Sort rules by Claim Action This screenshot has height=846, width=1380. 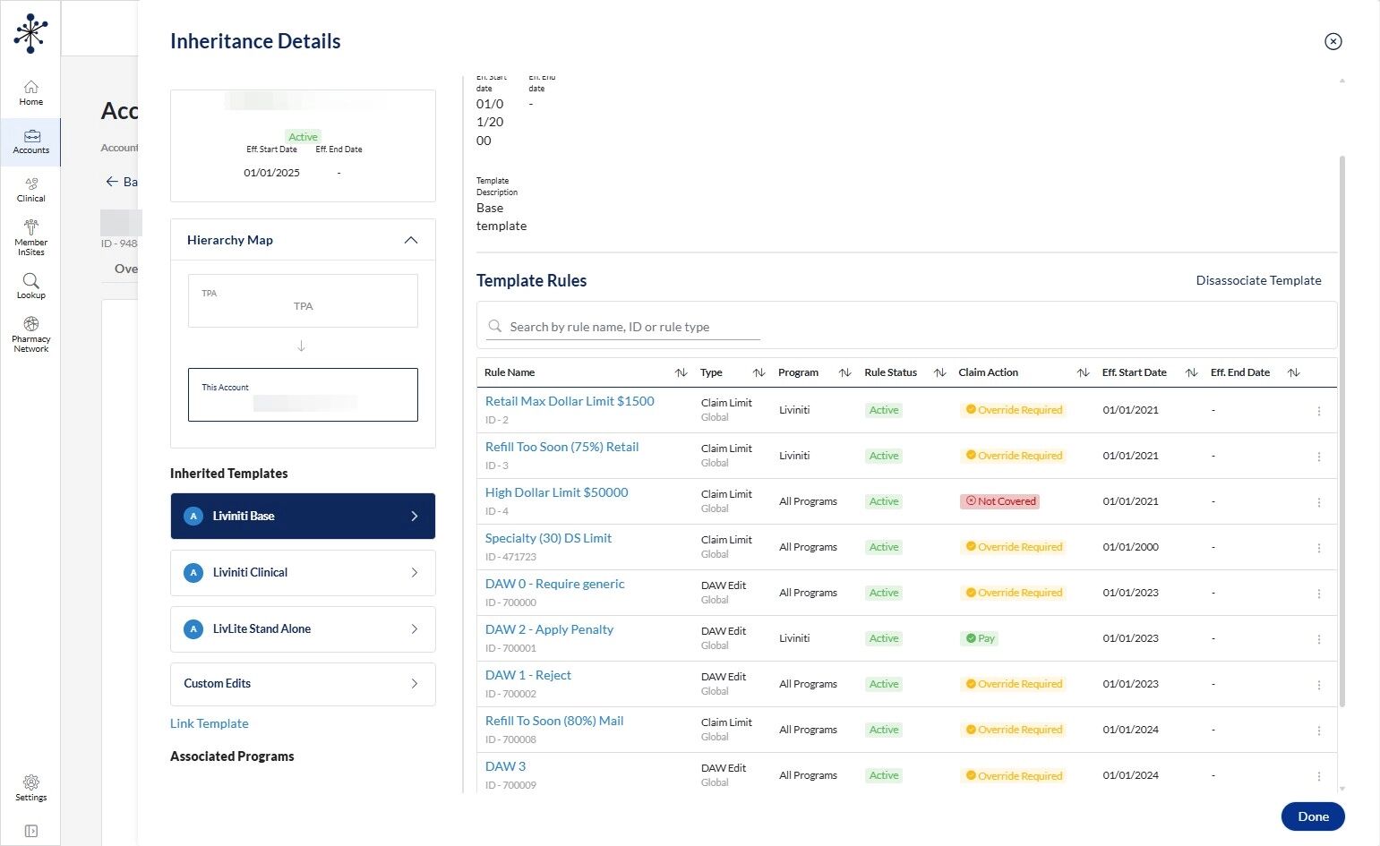1083,372
